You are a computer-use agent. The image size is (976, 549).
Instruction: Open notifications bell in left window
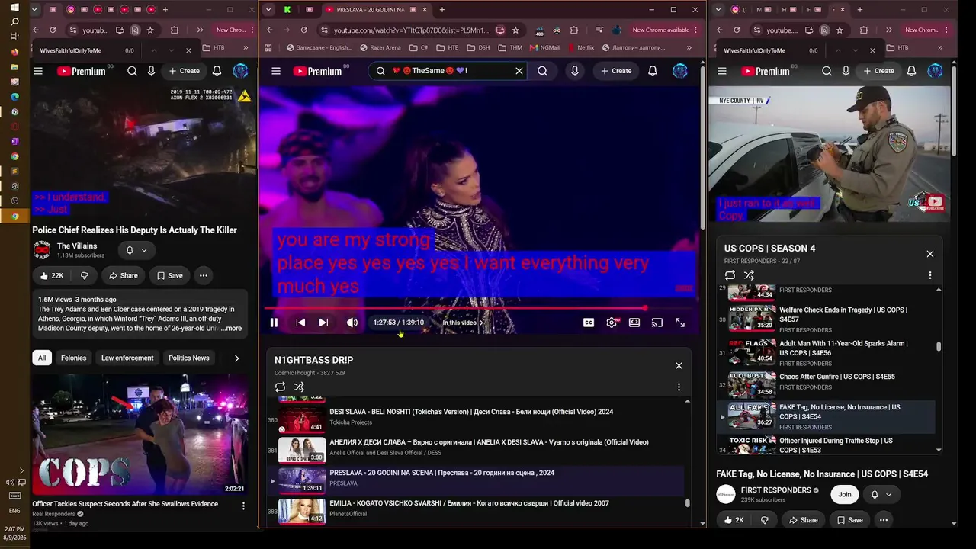tap(217, 71)
